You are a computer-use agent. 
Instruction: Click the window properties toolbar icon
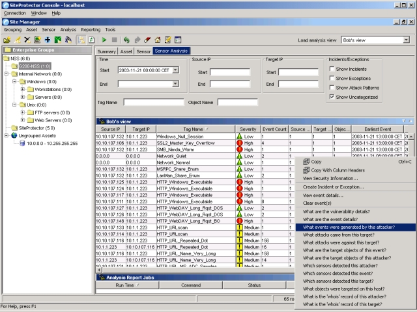pyautogui.click(x=178, y=40)
